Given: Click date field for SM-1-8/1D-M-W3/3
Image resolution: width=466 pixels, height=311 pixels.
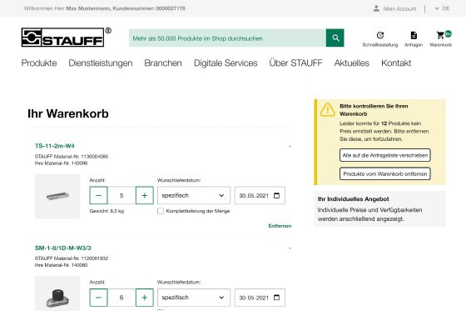Looking at the screenshot, I should click(x=260, y=298).
